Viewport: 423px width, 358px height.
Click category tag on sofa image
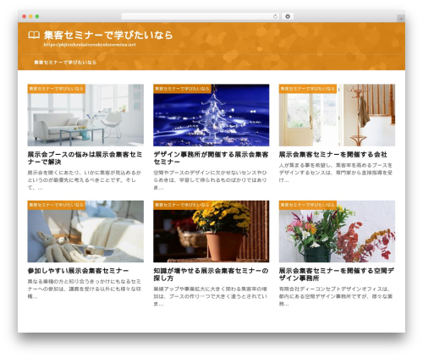[57, 89]
